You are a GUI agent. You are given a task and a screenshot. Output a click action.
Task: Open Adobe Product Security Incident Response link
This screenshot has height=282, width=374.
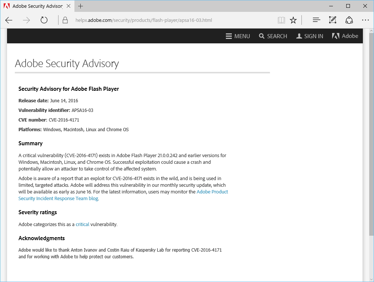click(212, 192)
